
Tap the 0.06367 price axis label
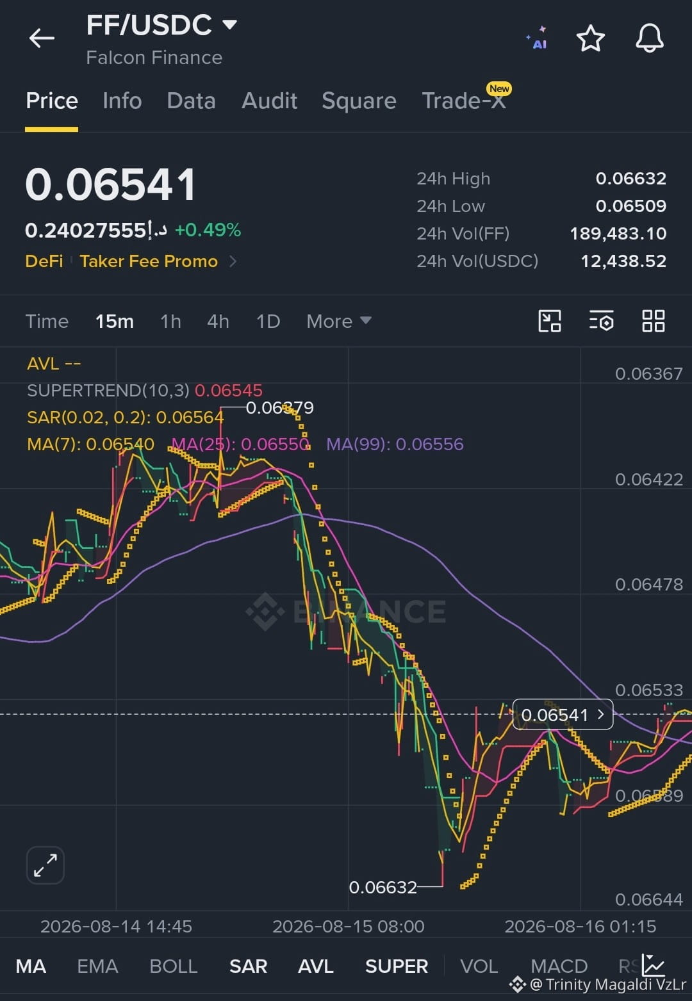(648, 373)
